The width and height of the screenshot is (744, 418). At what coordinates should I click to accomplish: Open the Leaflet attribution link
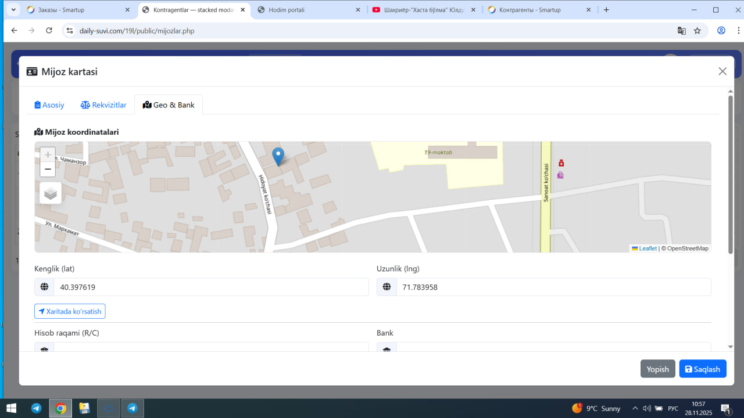click(644, 248)
